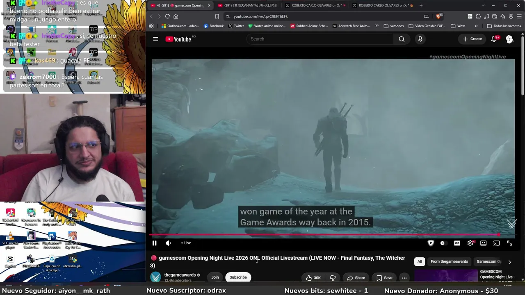Open the vamonos bookmarks folder
The width and height of the screenshot is (525, 295).
pos(394,26)
